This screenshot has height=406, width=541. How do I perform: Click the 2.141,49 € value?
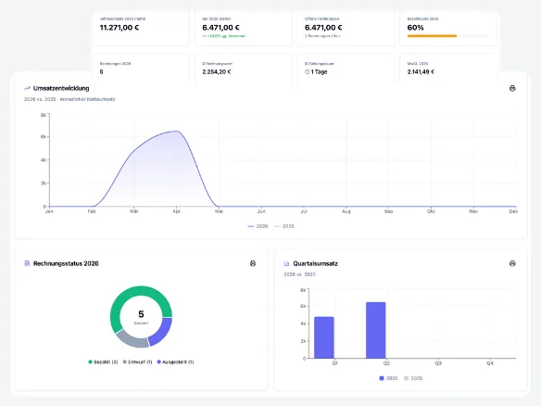(x=421, y=71)
